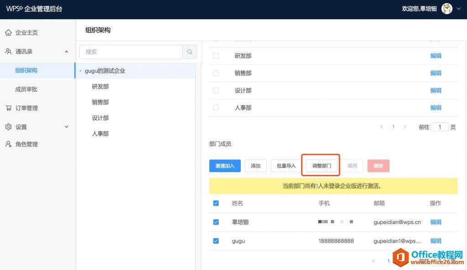
Task: Check the 研发部 row checkbox
Action: point(216,56)
